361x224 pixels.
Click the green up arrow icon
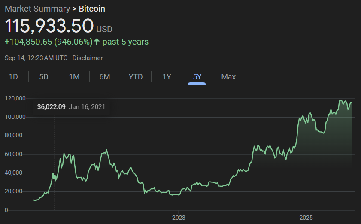(x=97, y=42)
